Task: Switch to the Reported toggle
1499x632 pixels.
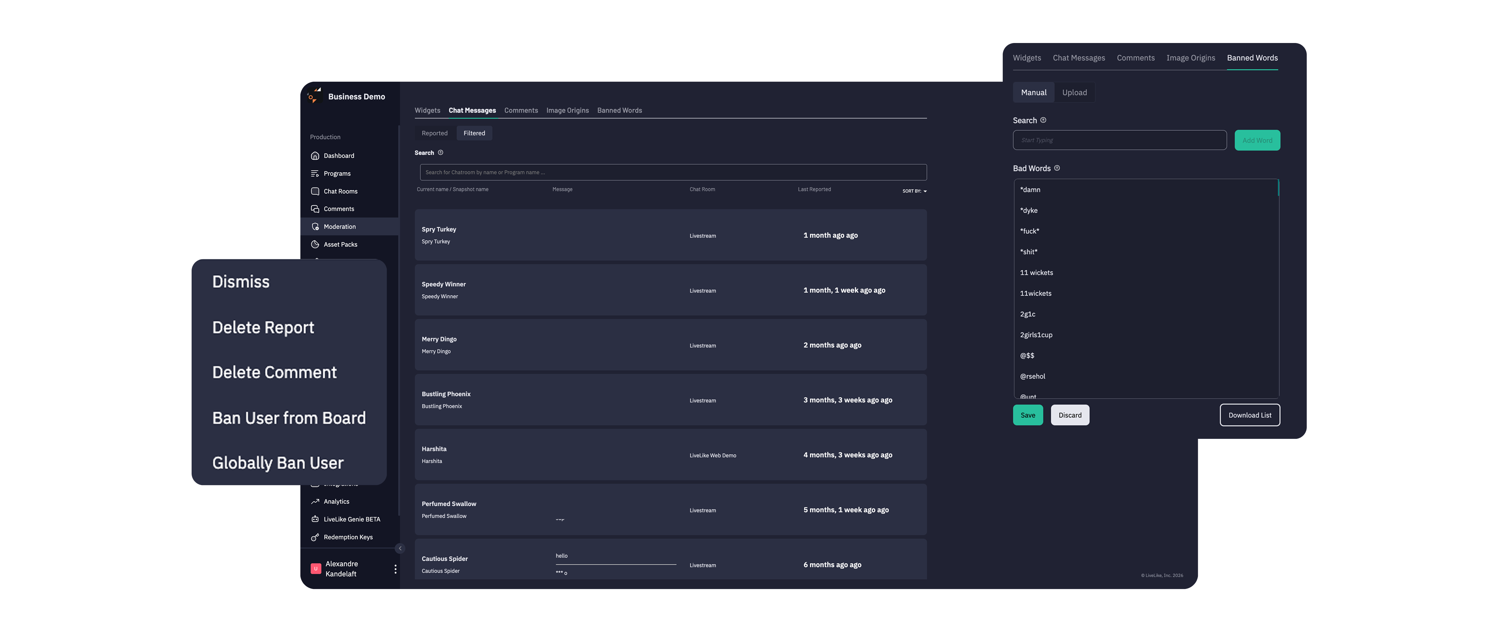Action: tap(434, 133)
